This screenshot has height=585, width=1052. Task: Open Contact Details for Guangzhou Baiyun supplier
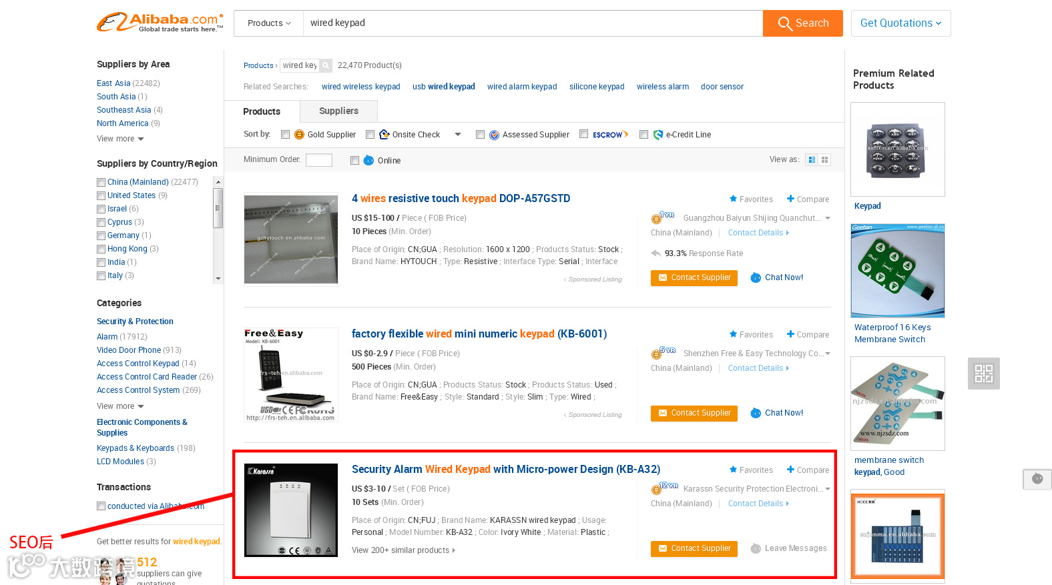(758, 233)
